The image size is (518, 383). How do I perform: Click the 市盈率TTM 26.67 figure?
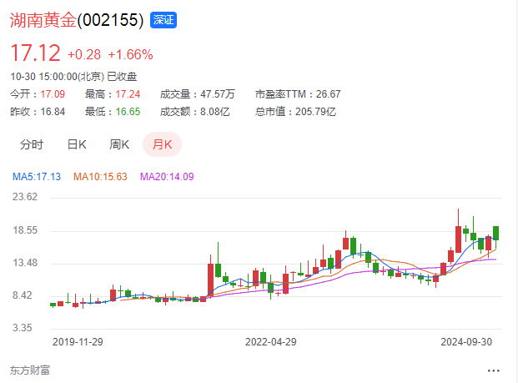pyautogui.click(x=298, y=94)
